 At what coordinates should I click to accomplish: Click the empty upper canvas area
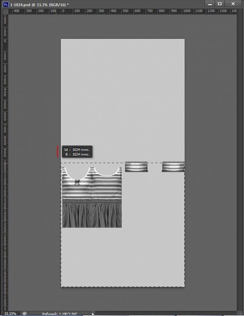pyautogui.click(x=123, y=94)
